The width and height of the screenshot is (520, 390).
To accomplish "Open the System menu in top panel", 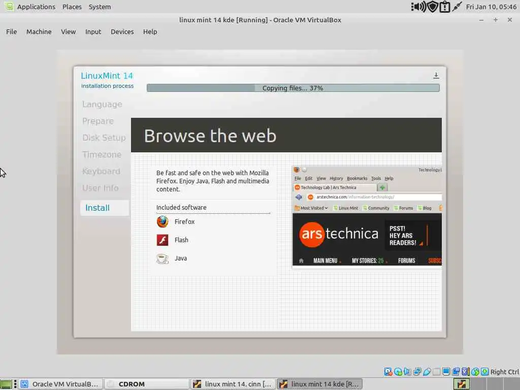I will pos(100,7).
